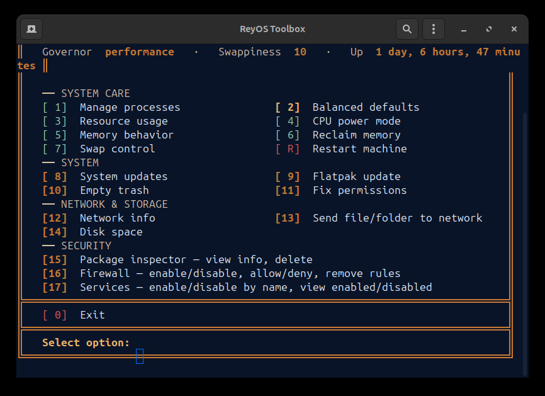Click the SYSTEM CARE section heading

(96, 94)
